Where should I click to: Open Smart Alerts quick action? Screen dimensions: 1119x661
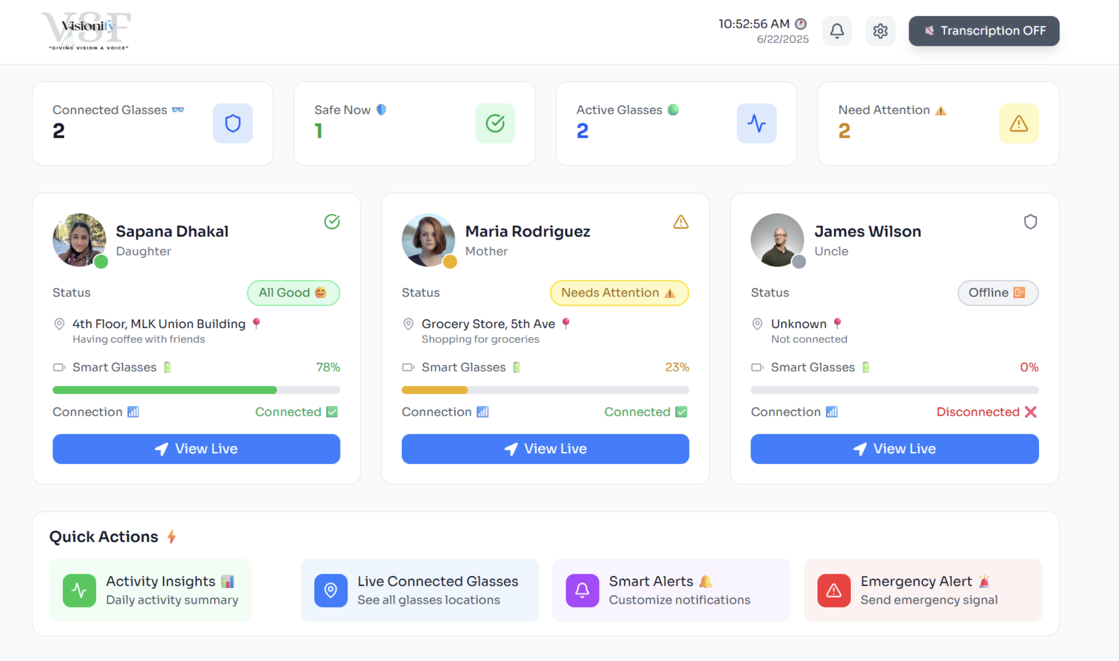(671, 590)
